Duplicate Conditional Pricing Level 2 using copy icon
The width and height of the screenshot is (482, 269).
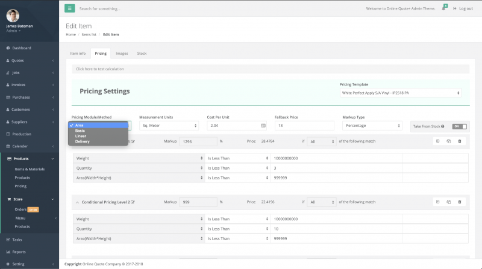pos(449,202)
